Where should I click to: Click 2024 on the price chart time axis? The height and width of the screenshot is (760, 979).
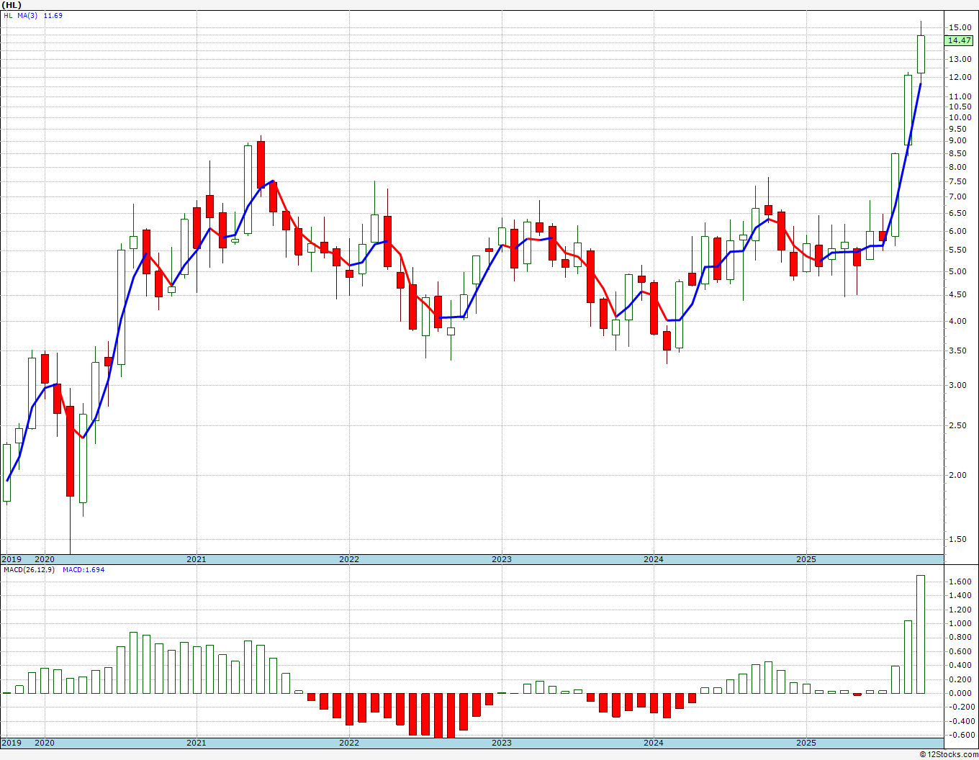(x=654, y=559)
